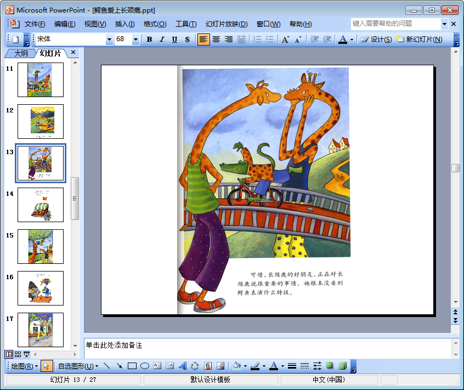The width and height of the screenshot is (464, 390).
Task: Switch to the 幻灯片 slides tab
Action: point(50,53)
